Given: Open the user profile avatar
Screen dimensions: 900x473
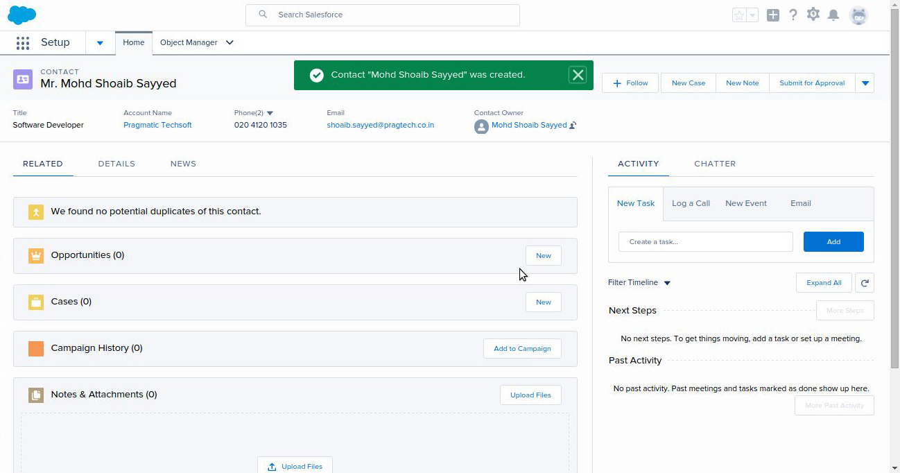Looking at the screenshot, I should pyautogui.click(x=858, y=15).
